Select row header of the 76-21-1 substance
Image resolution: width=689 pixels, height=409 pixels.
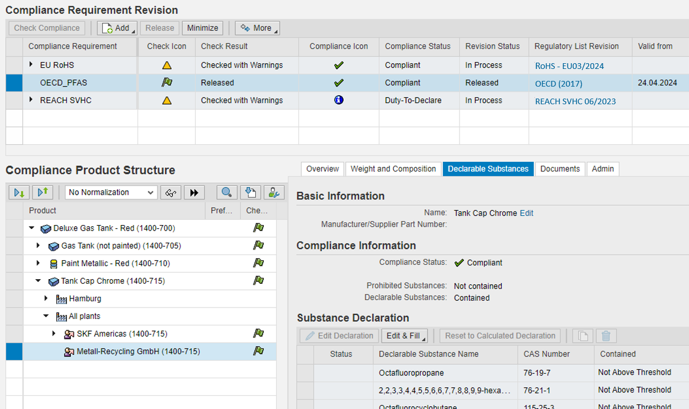pyautogui.click(x=305, y=390)
